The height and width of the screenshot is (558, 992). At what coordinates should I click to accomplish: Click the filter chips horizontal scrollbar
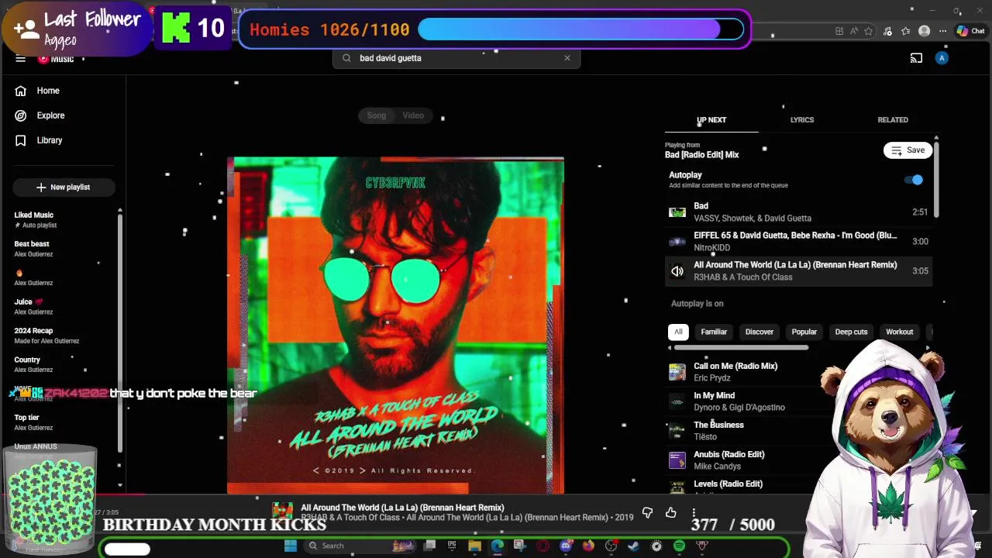pos(741,347)
